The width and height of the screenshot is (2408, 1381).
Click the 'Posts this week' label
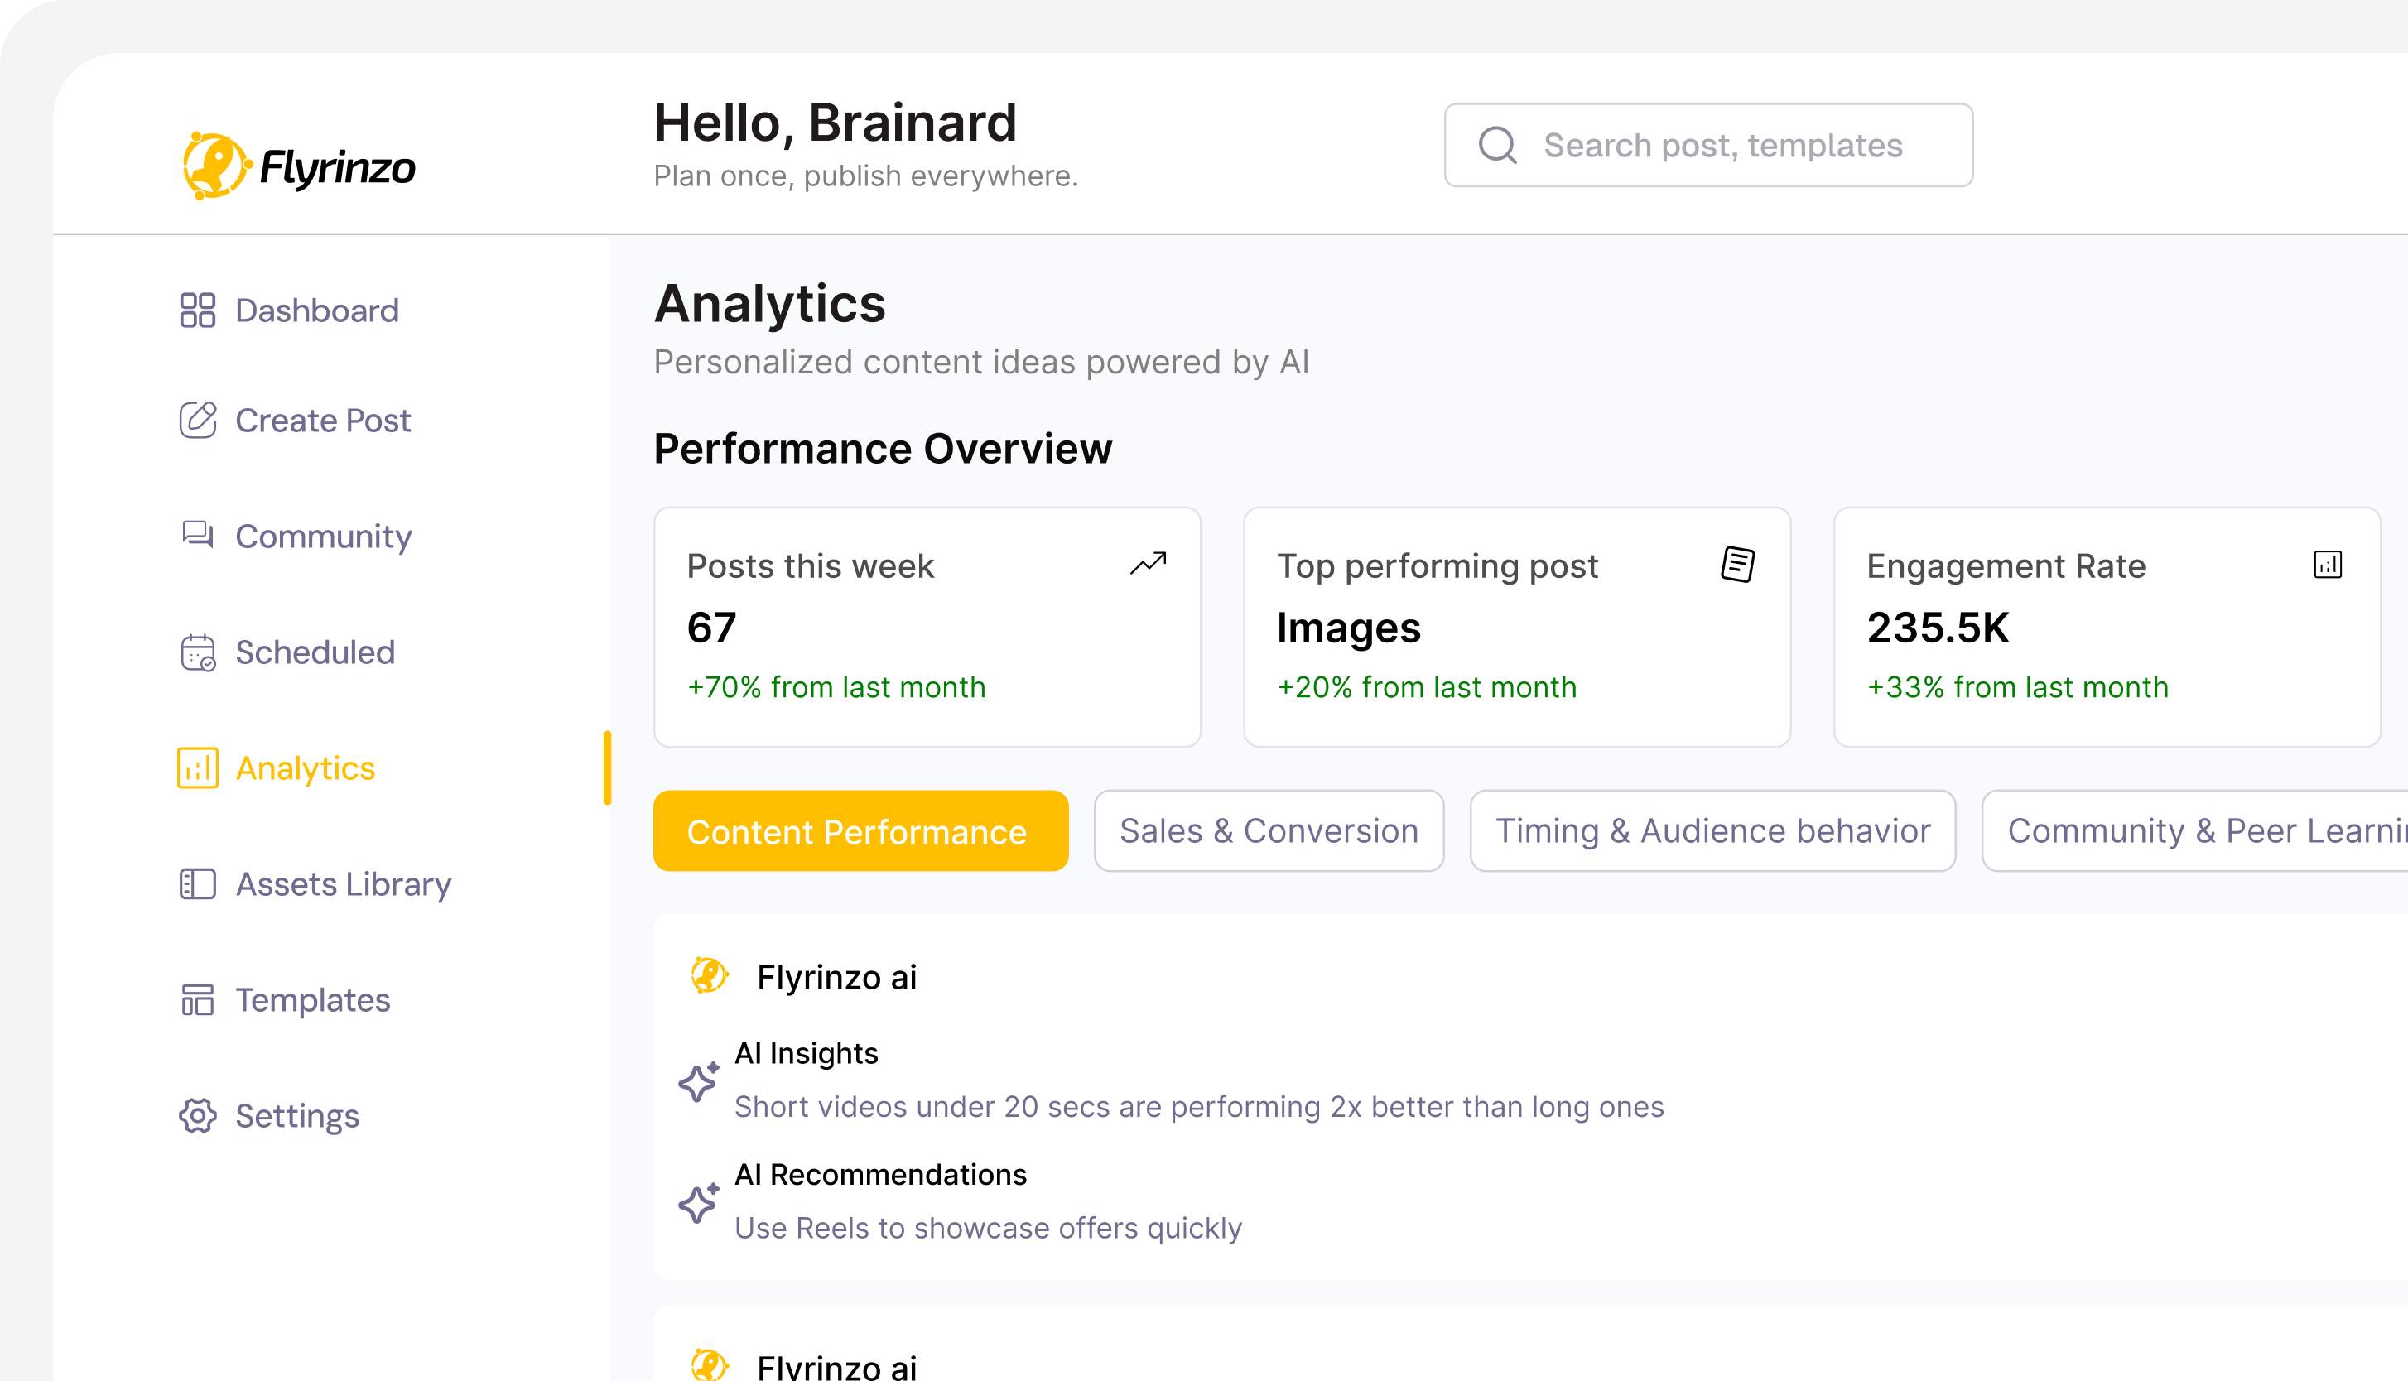coord(810,565)
